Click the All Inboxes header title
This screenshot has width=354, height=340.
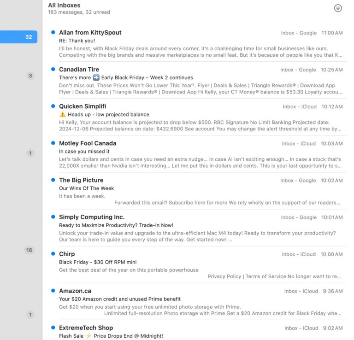pyautogui.click(x=64, y=5)
